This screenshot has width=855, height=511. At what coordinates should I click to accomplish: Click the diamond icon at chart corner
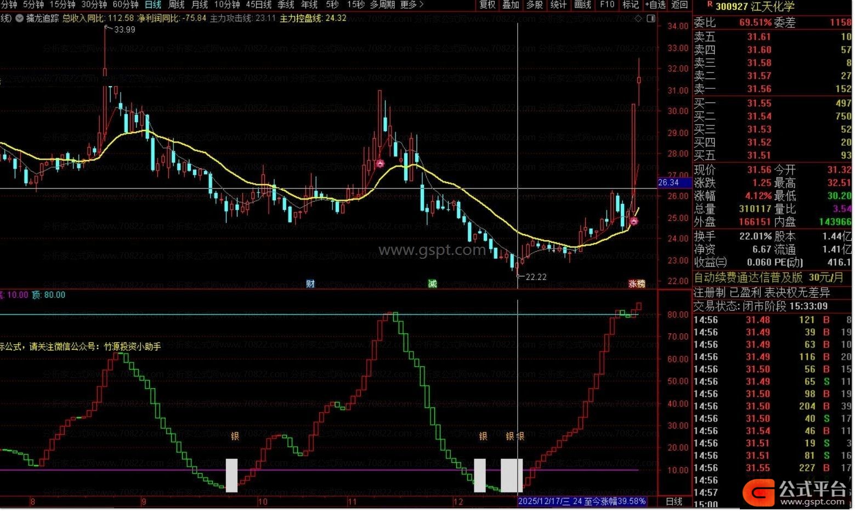pos(638,18)
